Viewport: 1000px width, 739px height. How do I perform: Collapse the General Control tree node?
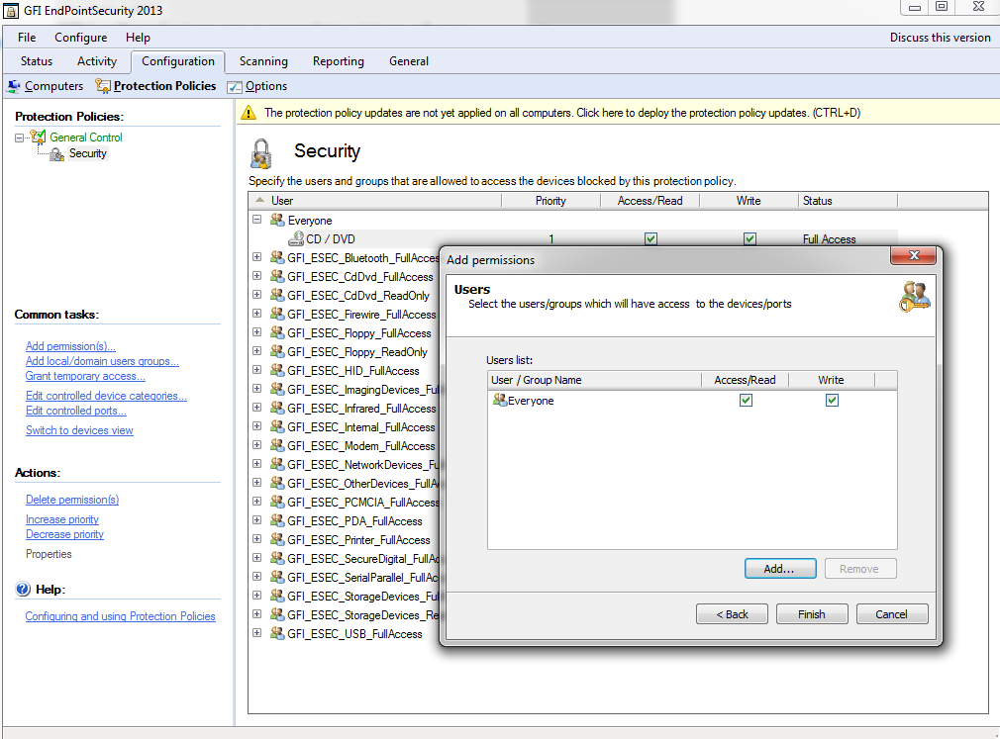(20, 138)
